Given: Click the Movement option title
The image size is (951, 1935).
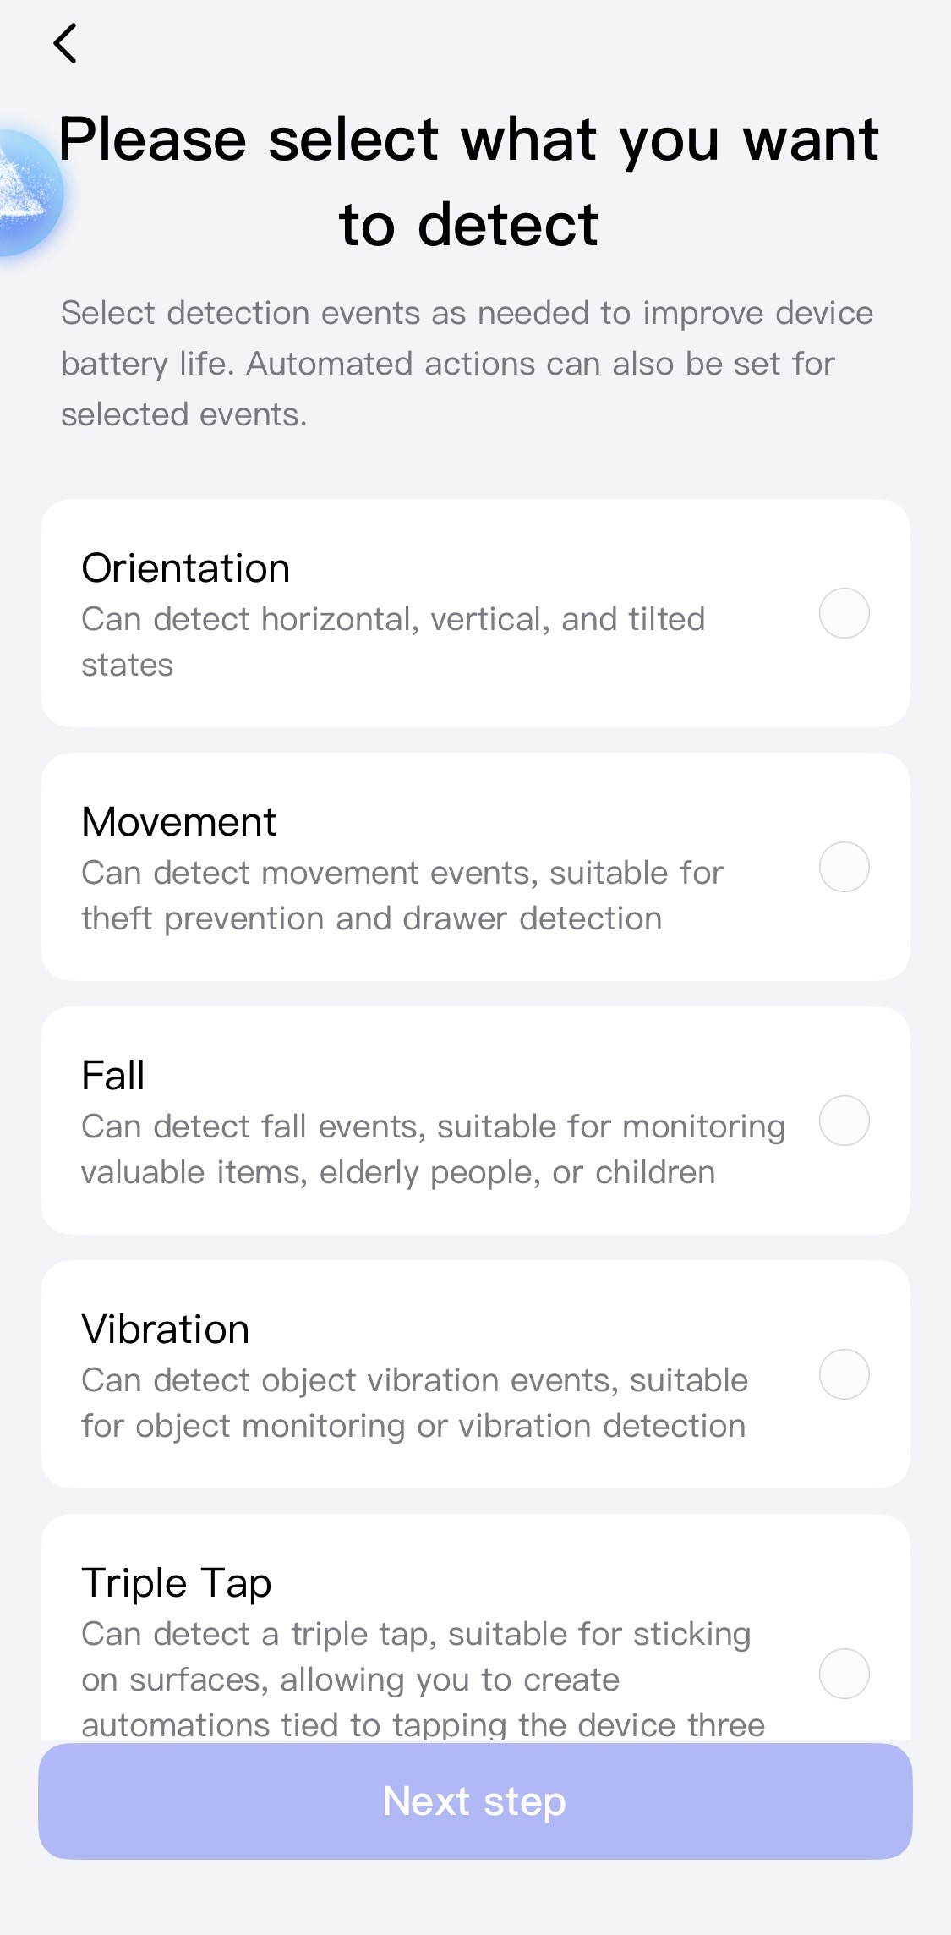Looking at the screenshot, I should click(x=179, y=821).
